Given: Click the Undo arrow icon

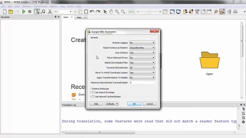Looking at the screenshot, I should tap(92, 11).
